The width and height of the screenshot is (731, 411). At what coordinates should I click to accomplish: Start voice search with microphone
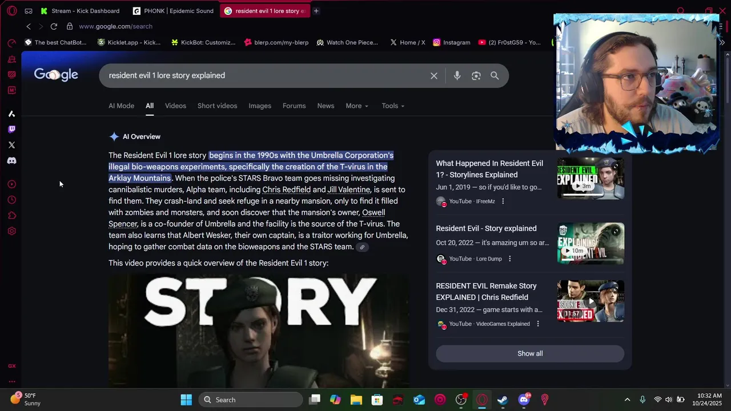(457, 75)
